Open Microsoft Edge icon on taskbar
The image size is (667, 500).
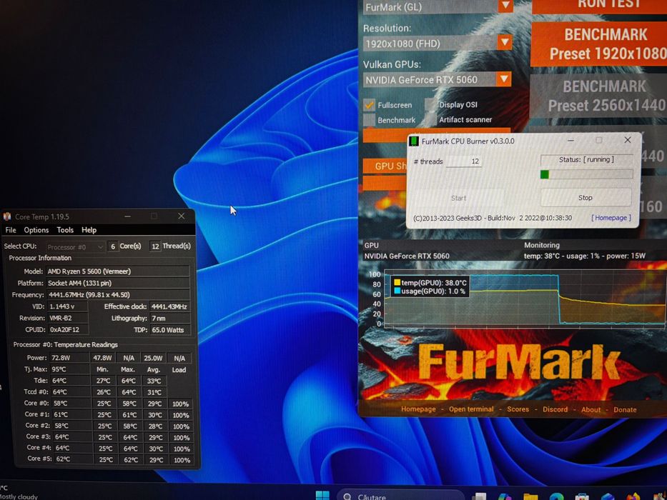(556, 496)
